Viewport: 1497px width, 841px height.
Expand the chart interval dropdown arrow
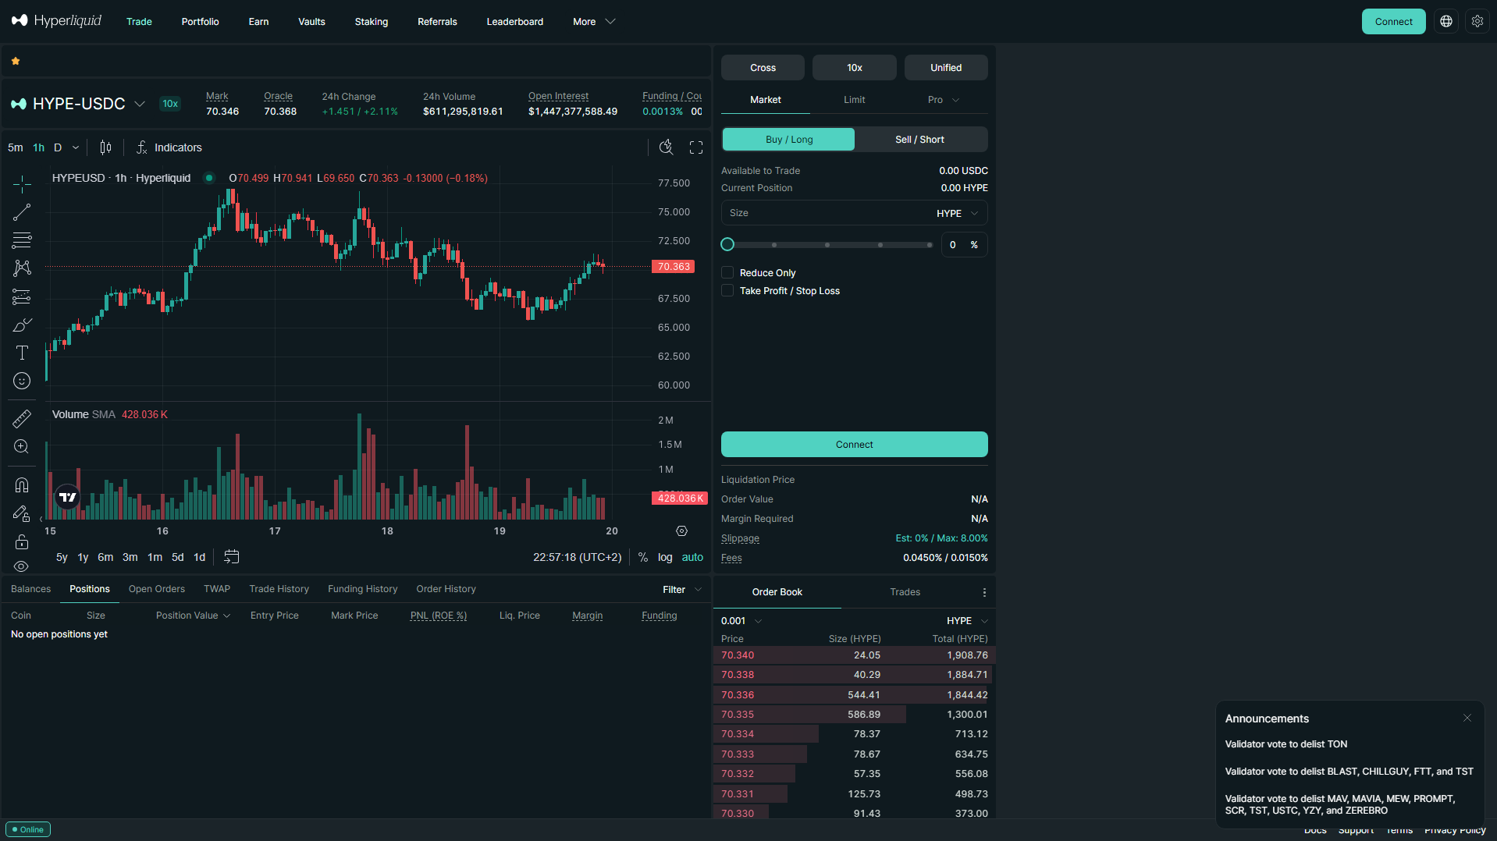pyautogui.click(x=76, y=147)
